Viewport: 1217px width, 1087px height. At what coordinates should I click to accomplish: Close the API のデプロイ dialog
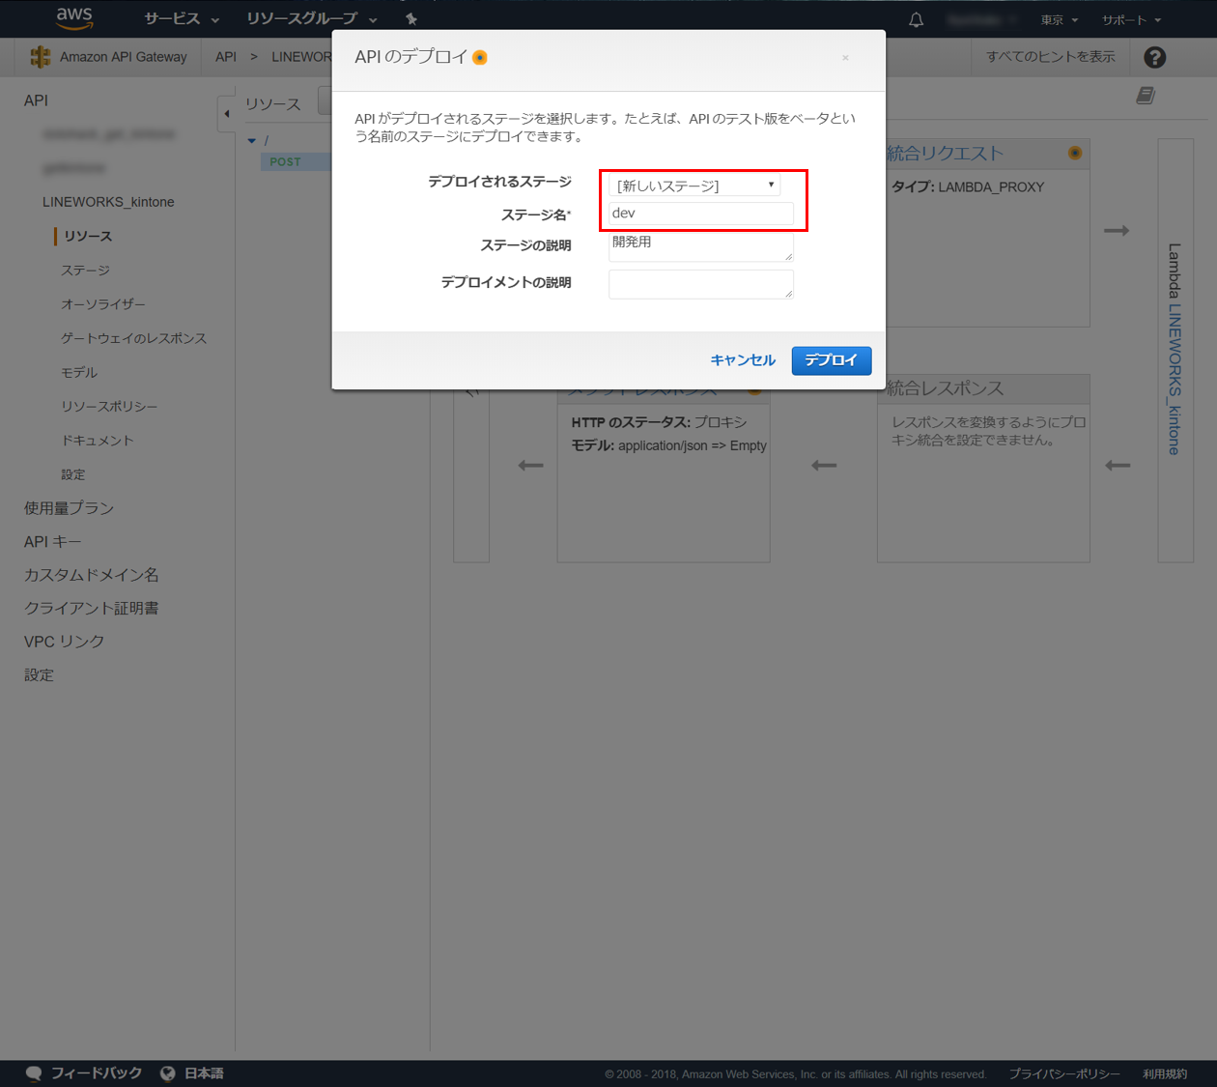845,58
